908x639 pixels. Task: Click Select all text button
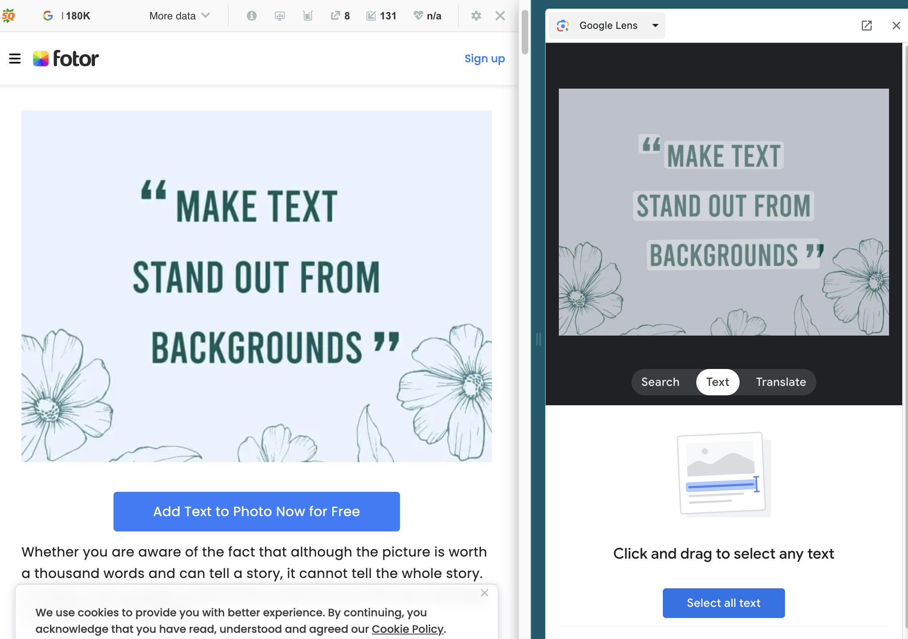[724, 603]
